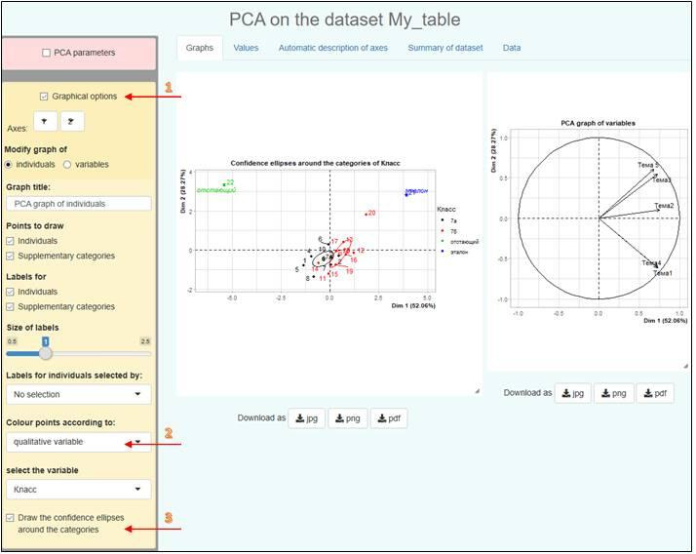Disable drawing confidence ellipses around categories
696x554 pixels.
[x=11, y=517]
